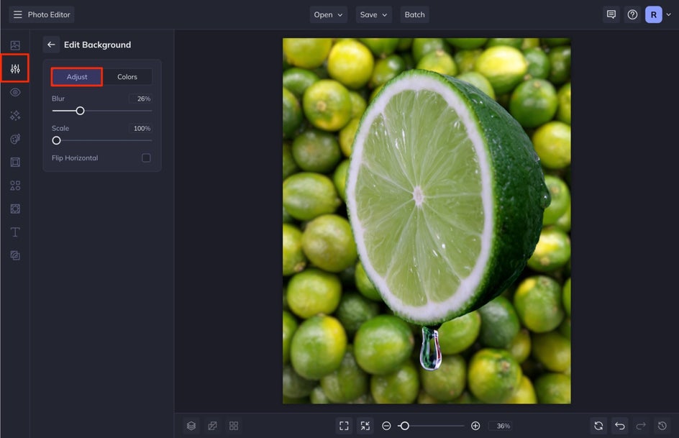Open the Overlays tool in sidebar
This screenshot has width=679, height=438.
click(15, 209)
